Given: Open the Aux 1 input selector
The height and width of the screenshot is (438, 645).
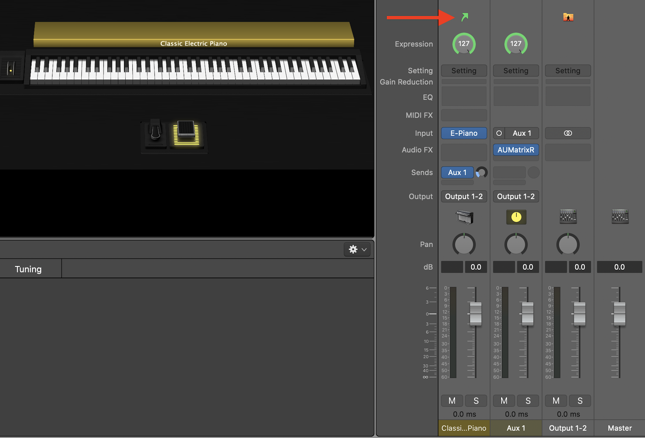Looking at the screenshot, I should coord(522,133).
